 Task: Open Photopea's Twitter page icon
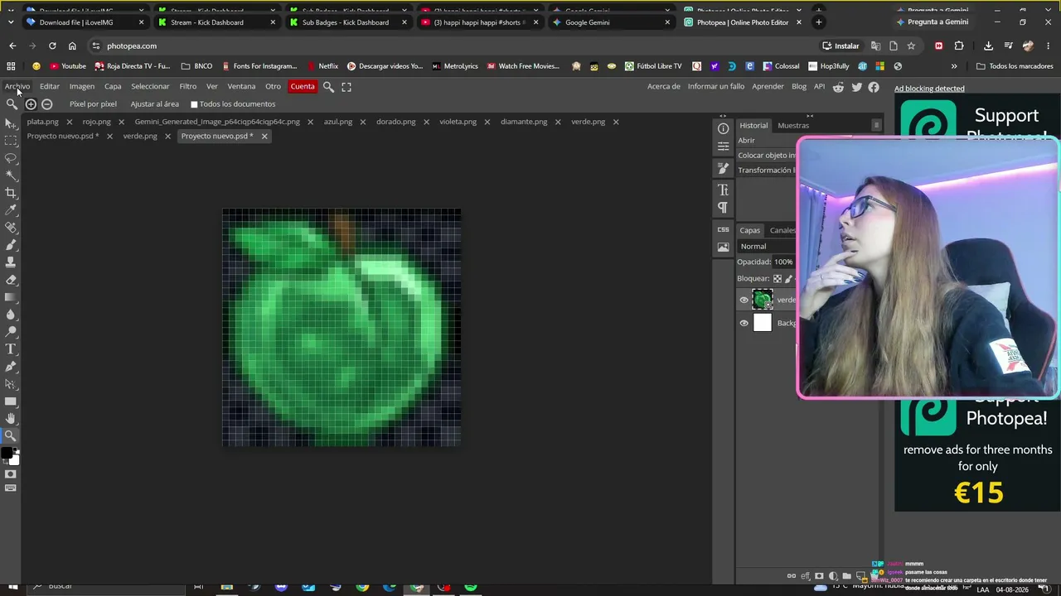click(x=857, y=86)
